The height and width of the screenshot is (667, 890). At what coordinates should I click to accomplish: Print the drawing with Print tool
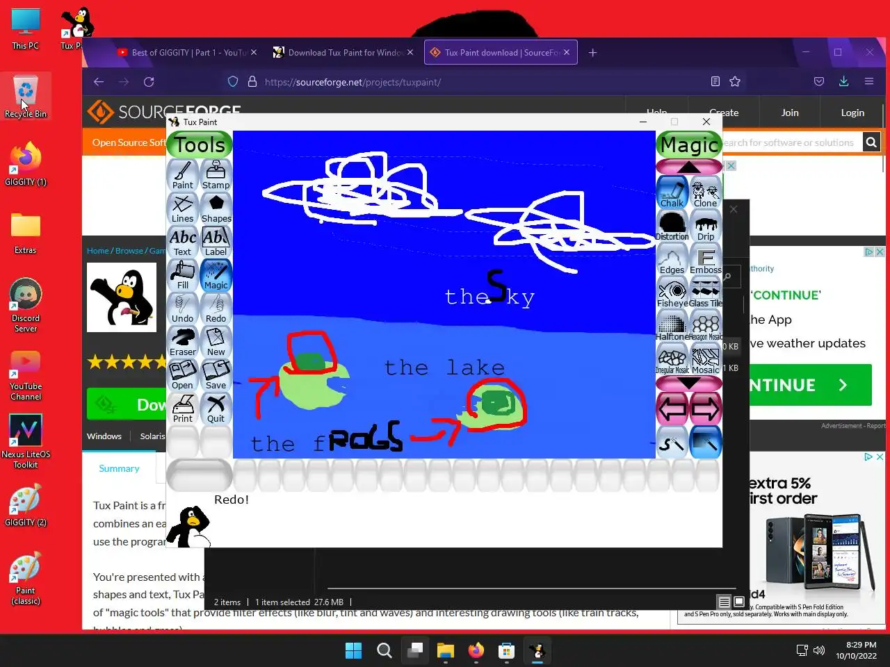point(183,409)
